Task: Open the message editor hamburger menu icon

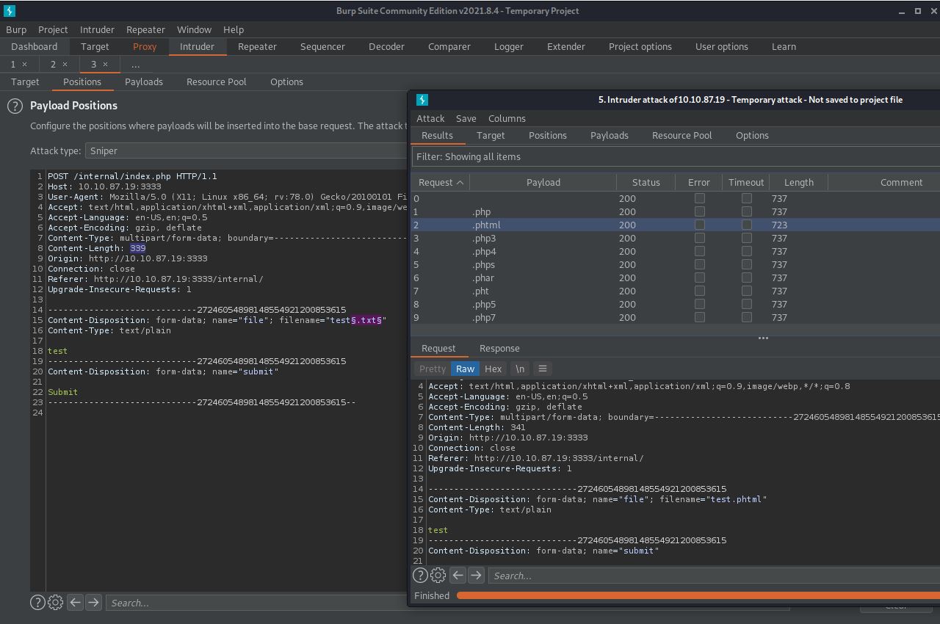Action: 543,369
